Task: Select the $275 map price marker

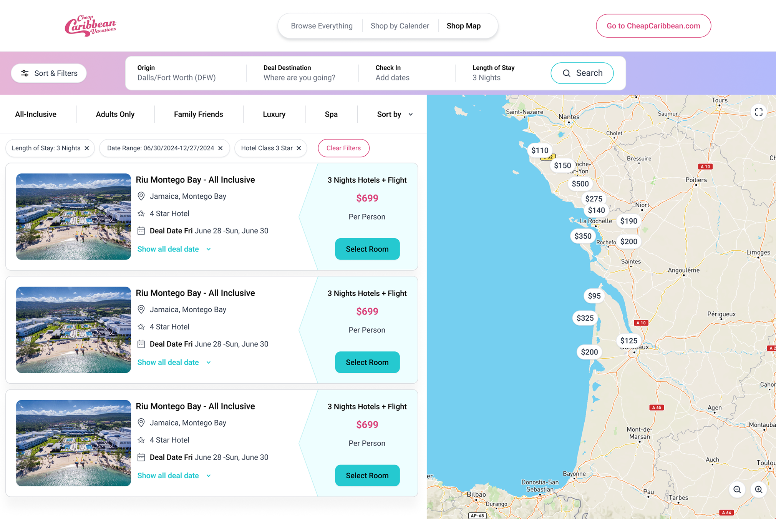Action: [x=594, y=199]
